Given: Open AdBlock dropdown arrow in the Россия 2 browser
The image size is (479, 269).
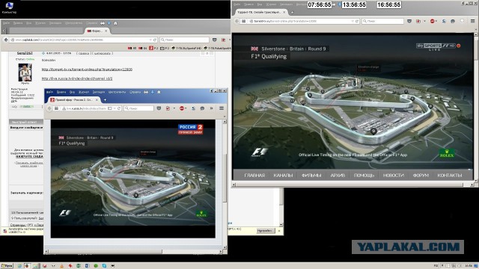Looking at the screenshot, I should 186,108.
